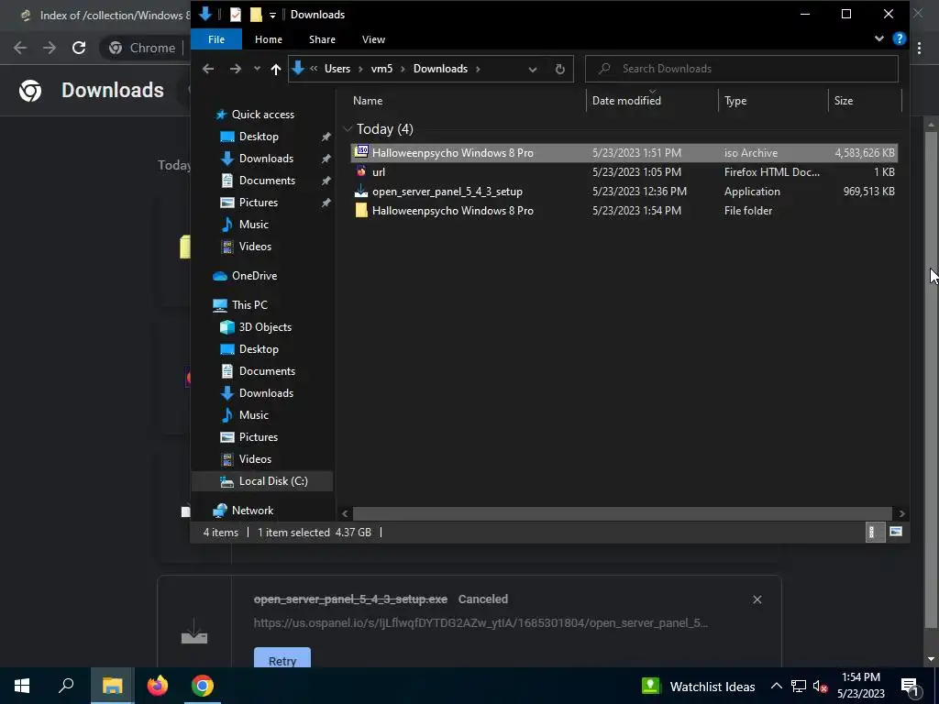
Task: Open 3D Objects under This PC
Action: click(x=265, y=327)
